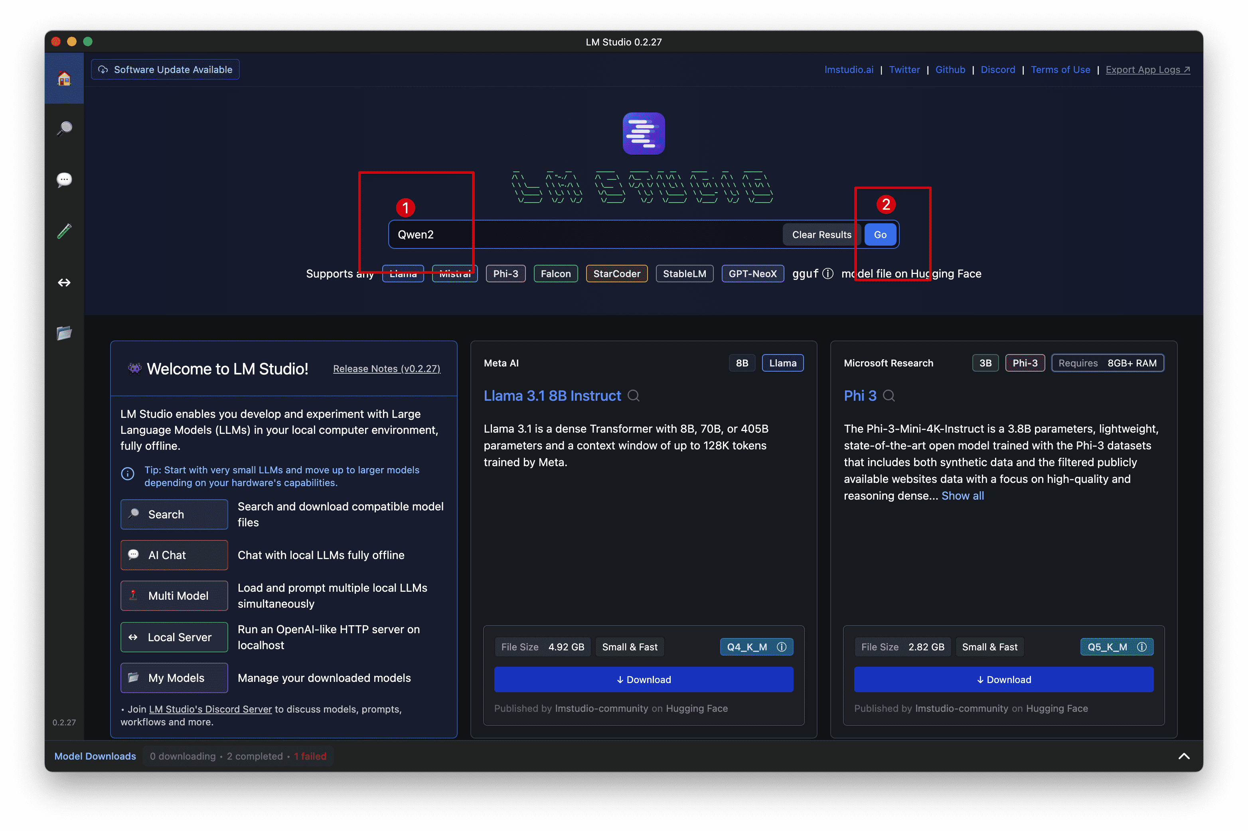Click Small & Fast tag on Phi 3 card
The image size is (1248, 831).
(989, 646)
